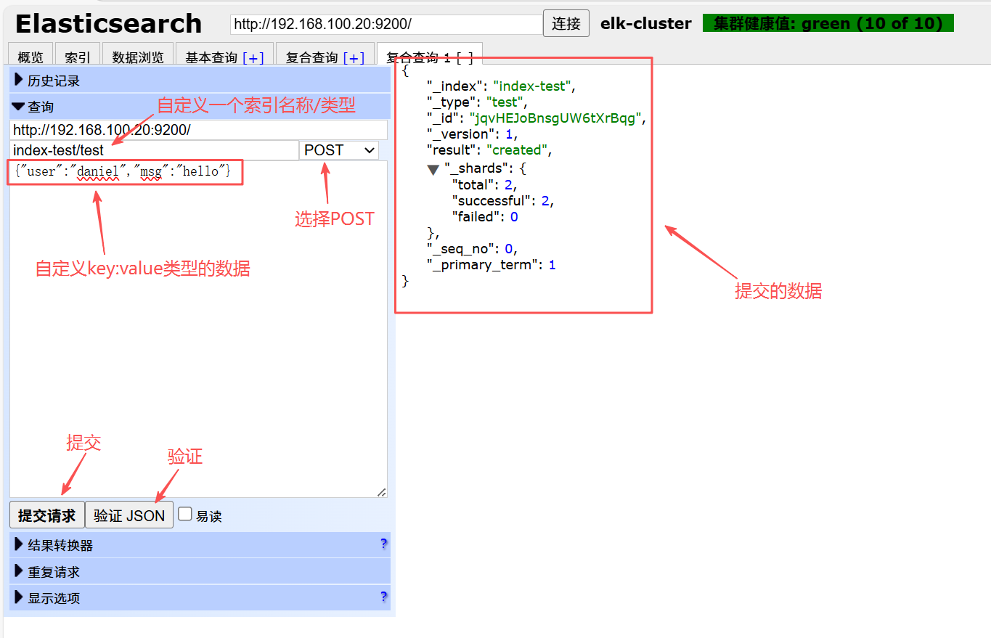
Task: Click the "_seq_no" key in results
Action: [x=462, y=249]
